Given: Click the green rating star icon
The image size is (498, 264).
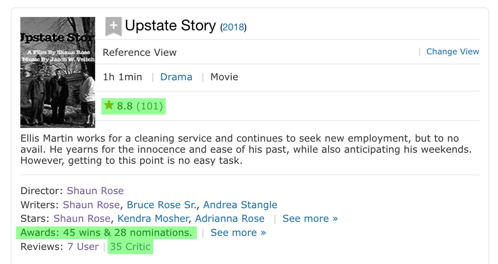Looking at the screenshot, I should click(x=109, y=105).
